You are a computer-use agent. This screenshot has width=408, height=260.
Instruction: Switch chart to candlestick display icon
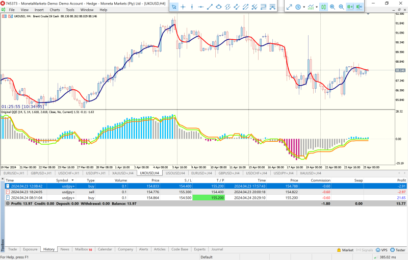323,7
